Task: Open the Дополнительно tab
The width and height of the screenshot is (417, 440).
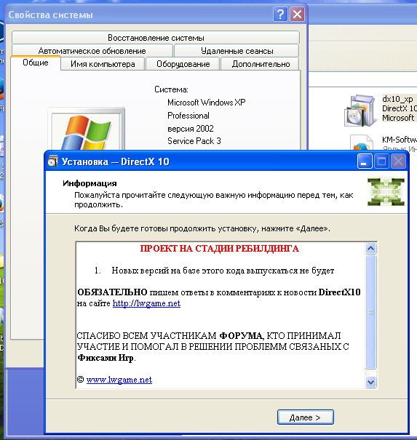Action: 261,64
